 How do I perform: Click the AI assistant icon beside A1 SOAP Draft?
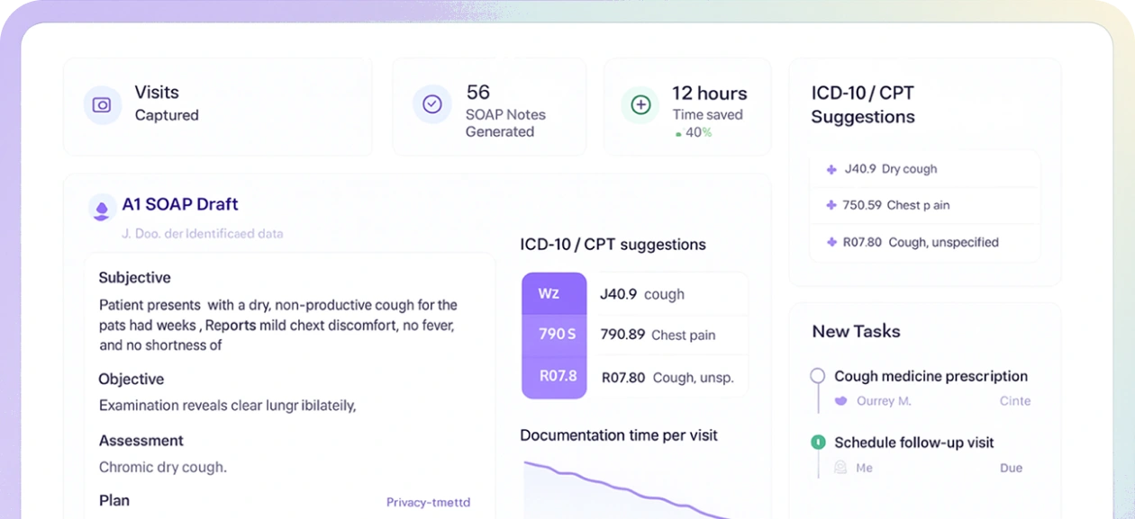pos(102,207)
